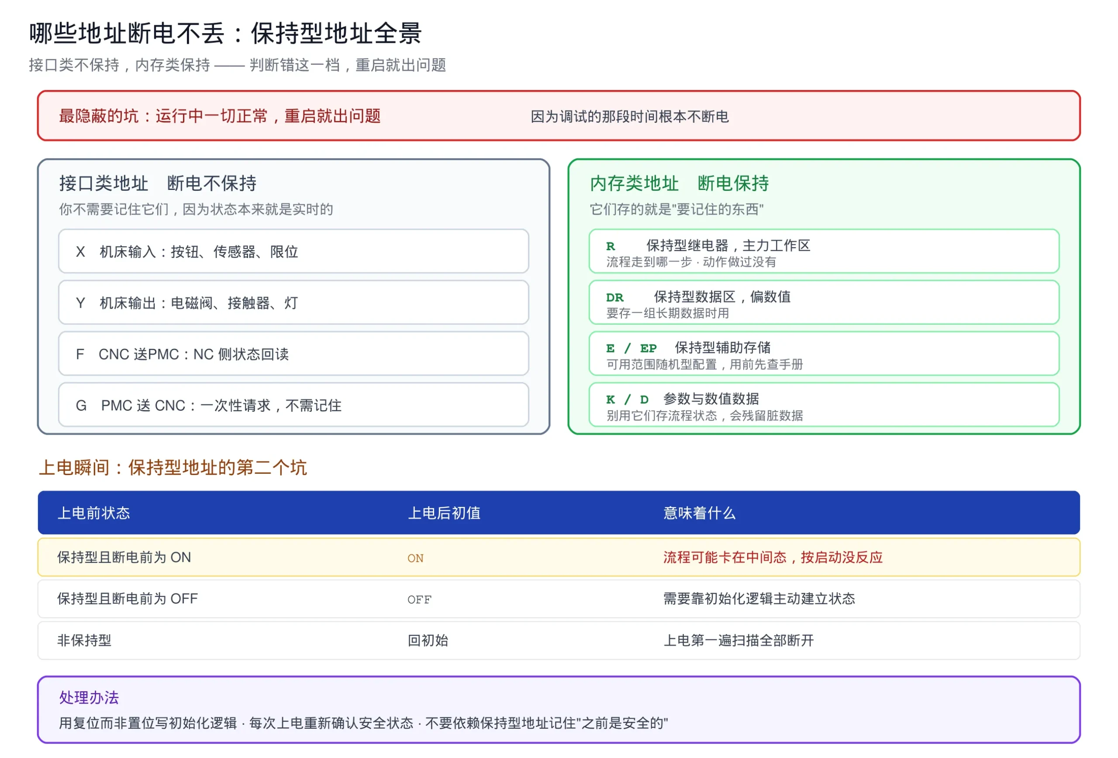Click the OFF value cell
This screenshot has width=1118, height=758.
(x=420, y=600)
